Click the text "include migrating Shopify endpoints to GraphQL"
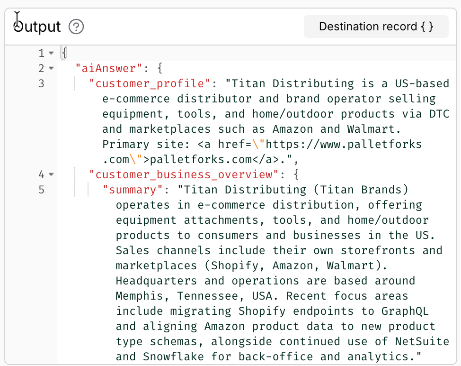The width and height of the screenshot is (461, 366). [x=272, y=311]
